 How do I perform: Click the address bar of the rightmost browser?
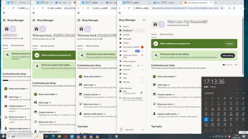pyautogui.click(x=185, y=8)
